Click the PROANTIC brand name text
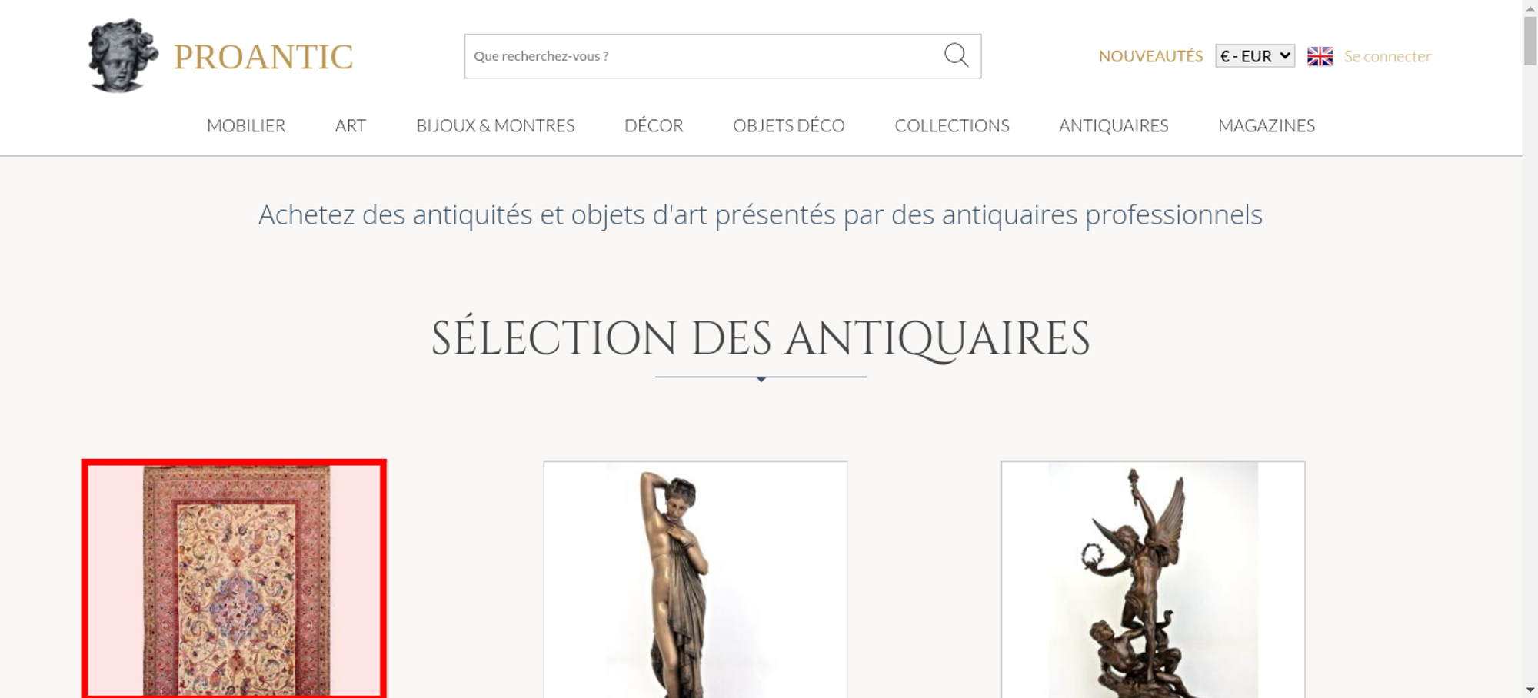This screenshot has height=698, width=1538. (263, 57)
